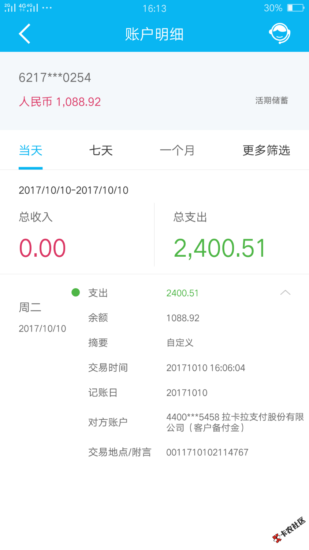Viewport: 309px width, 550px height.
Task: Open the customer service headset icon
Action: tap(280, 33)
